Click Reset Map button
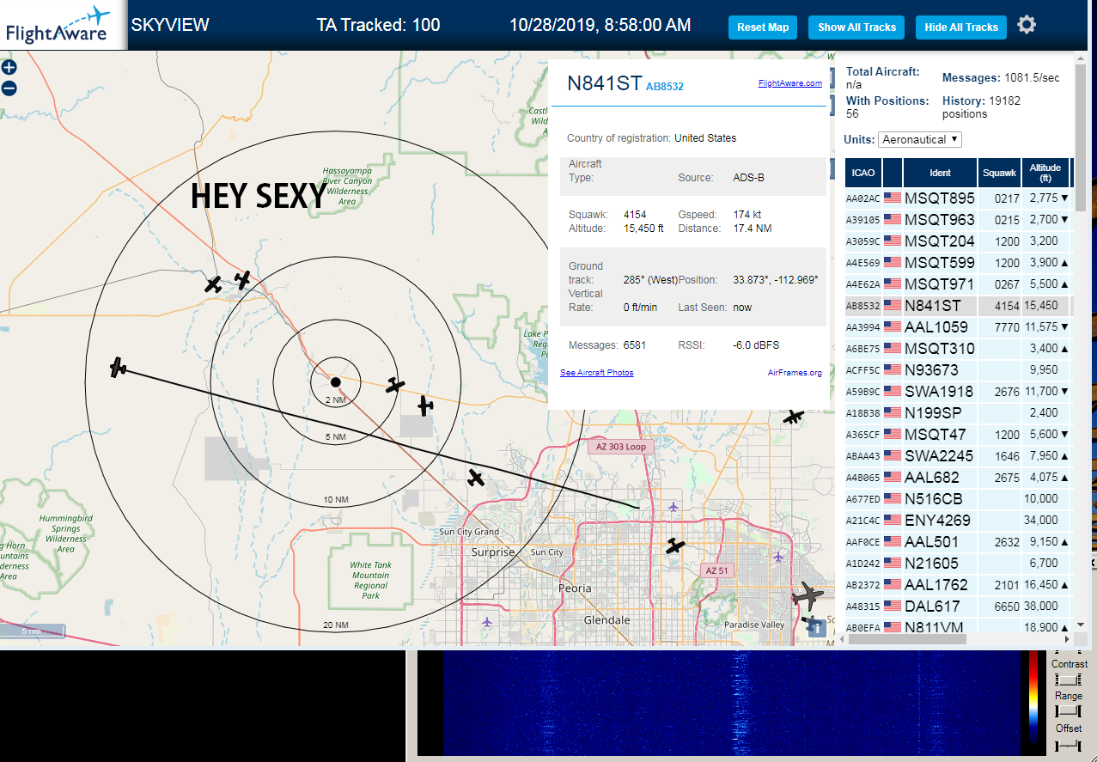The width and height of the screenshot is (1097, 762). pos(763,27)
